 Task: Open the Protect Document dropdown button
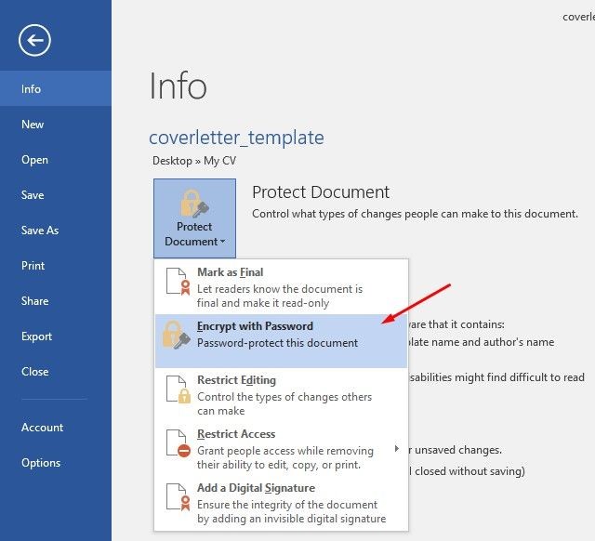[x=194, y=218]
